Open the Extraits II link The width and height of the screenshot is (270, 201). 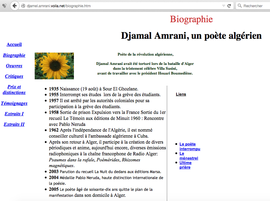coord(14,124)
